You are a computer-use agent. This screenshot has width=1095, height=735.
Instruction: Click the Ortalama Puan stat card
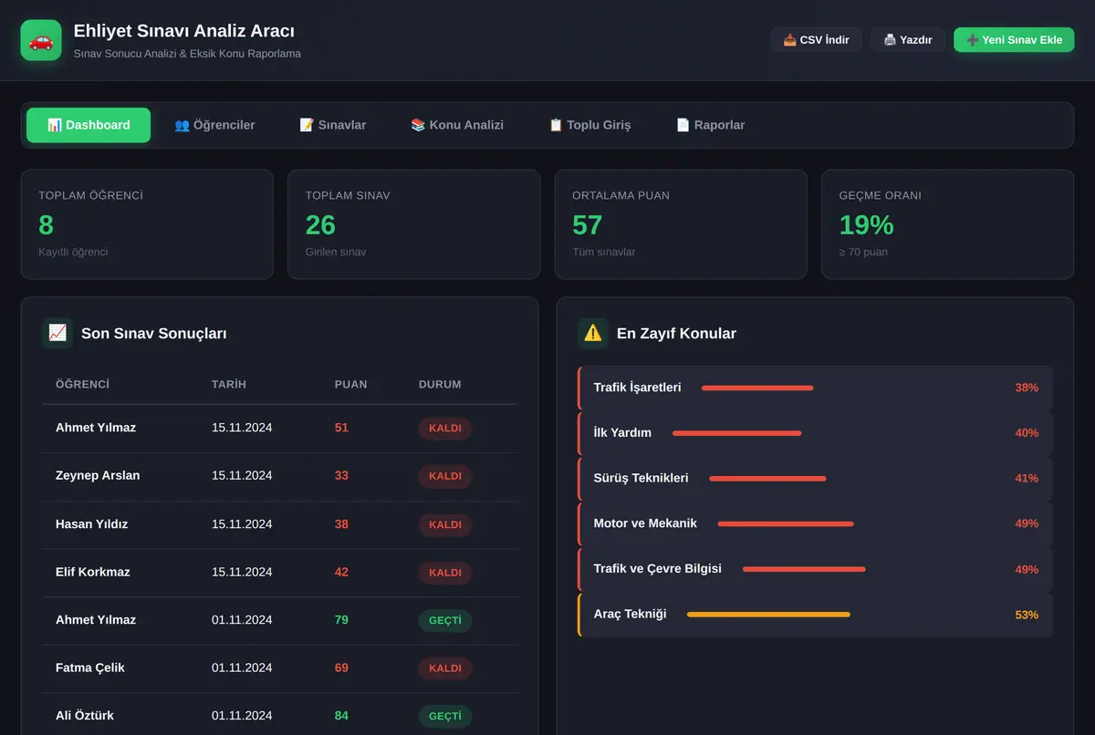[x=681, y=224]
